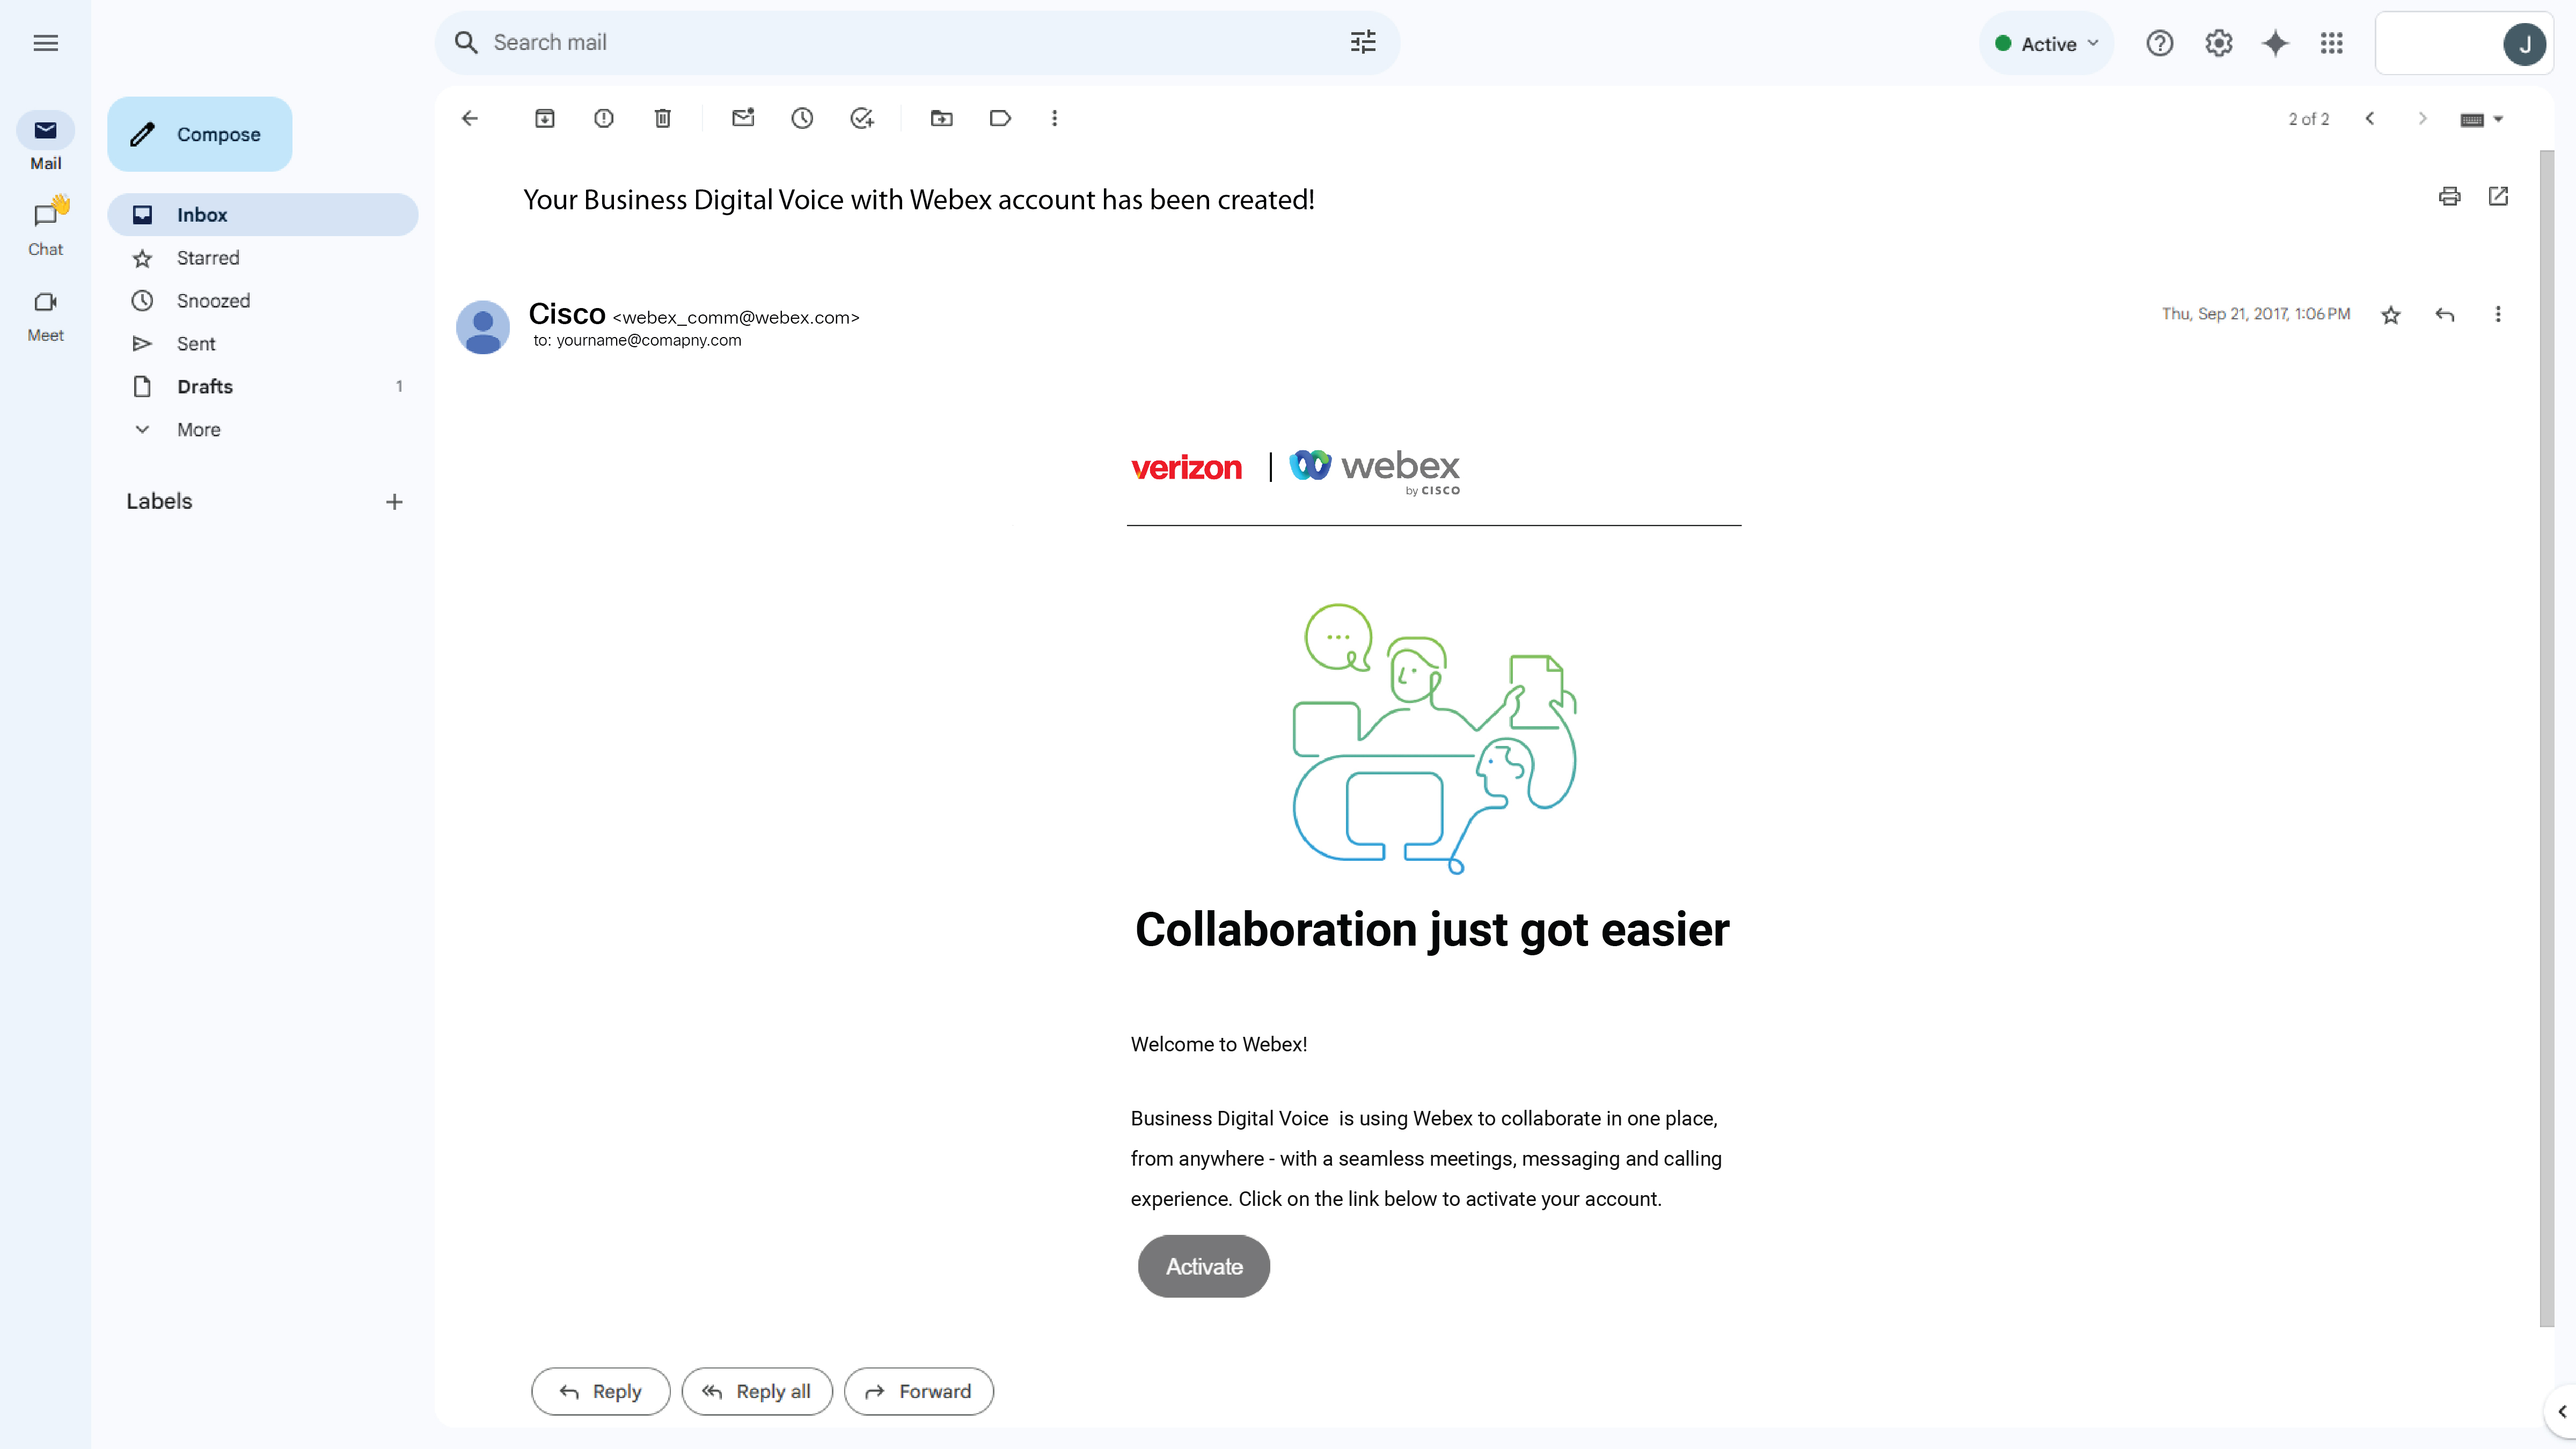Delete the email with trash icon
This screenshot has height=1449, width=2576.
coord(663,119)
